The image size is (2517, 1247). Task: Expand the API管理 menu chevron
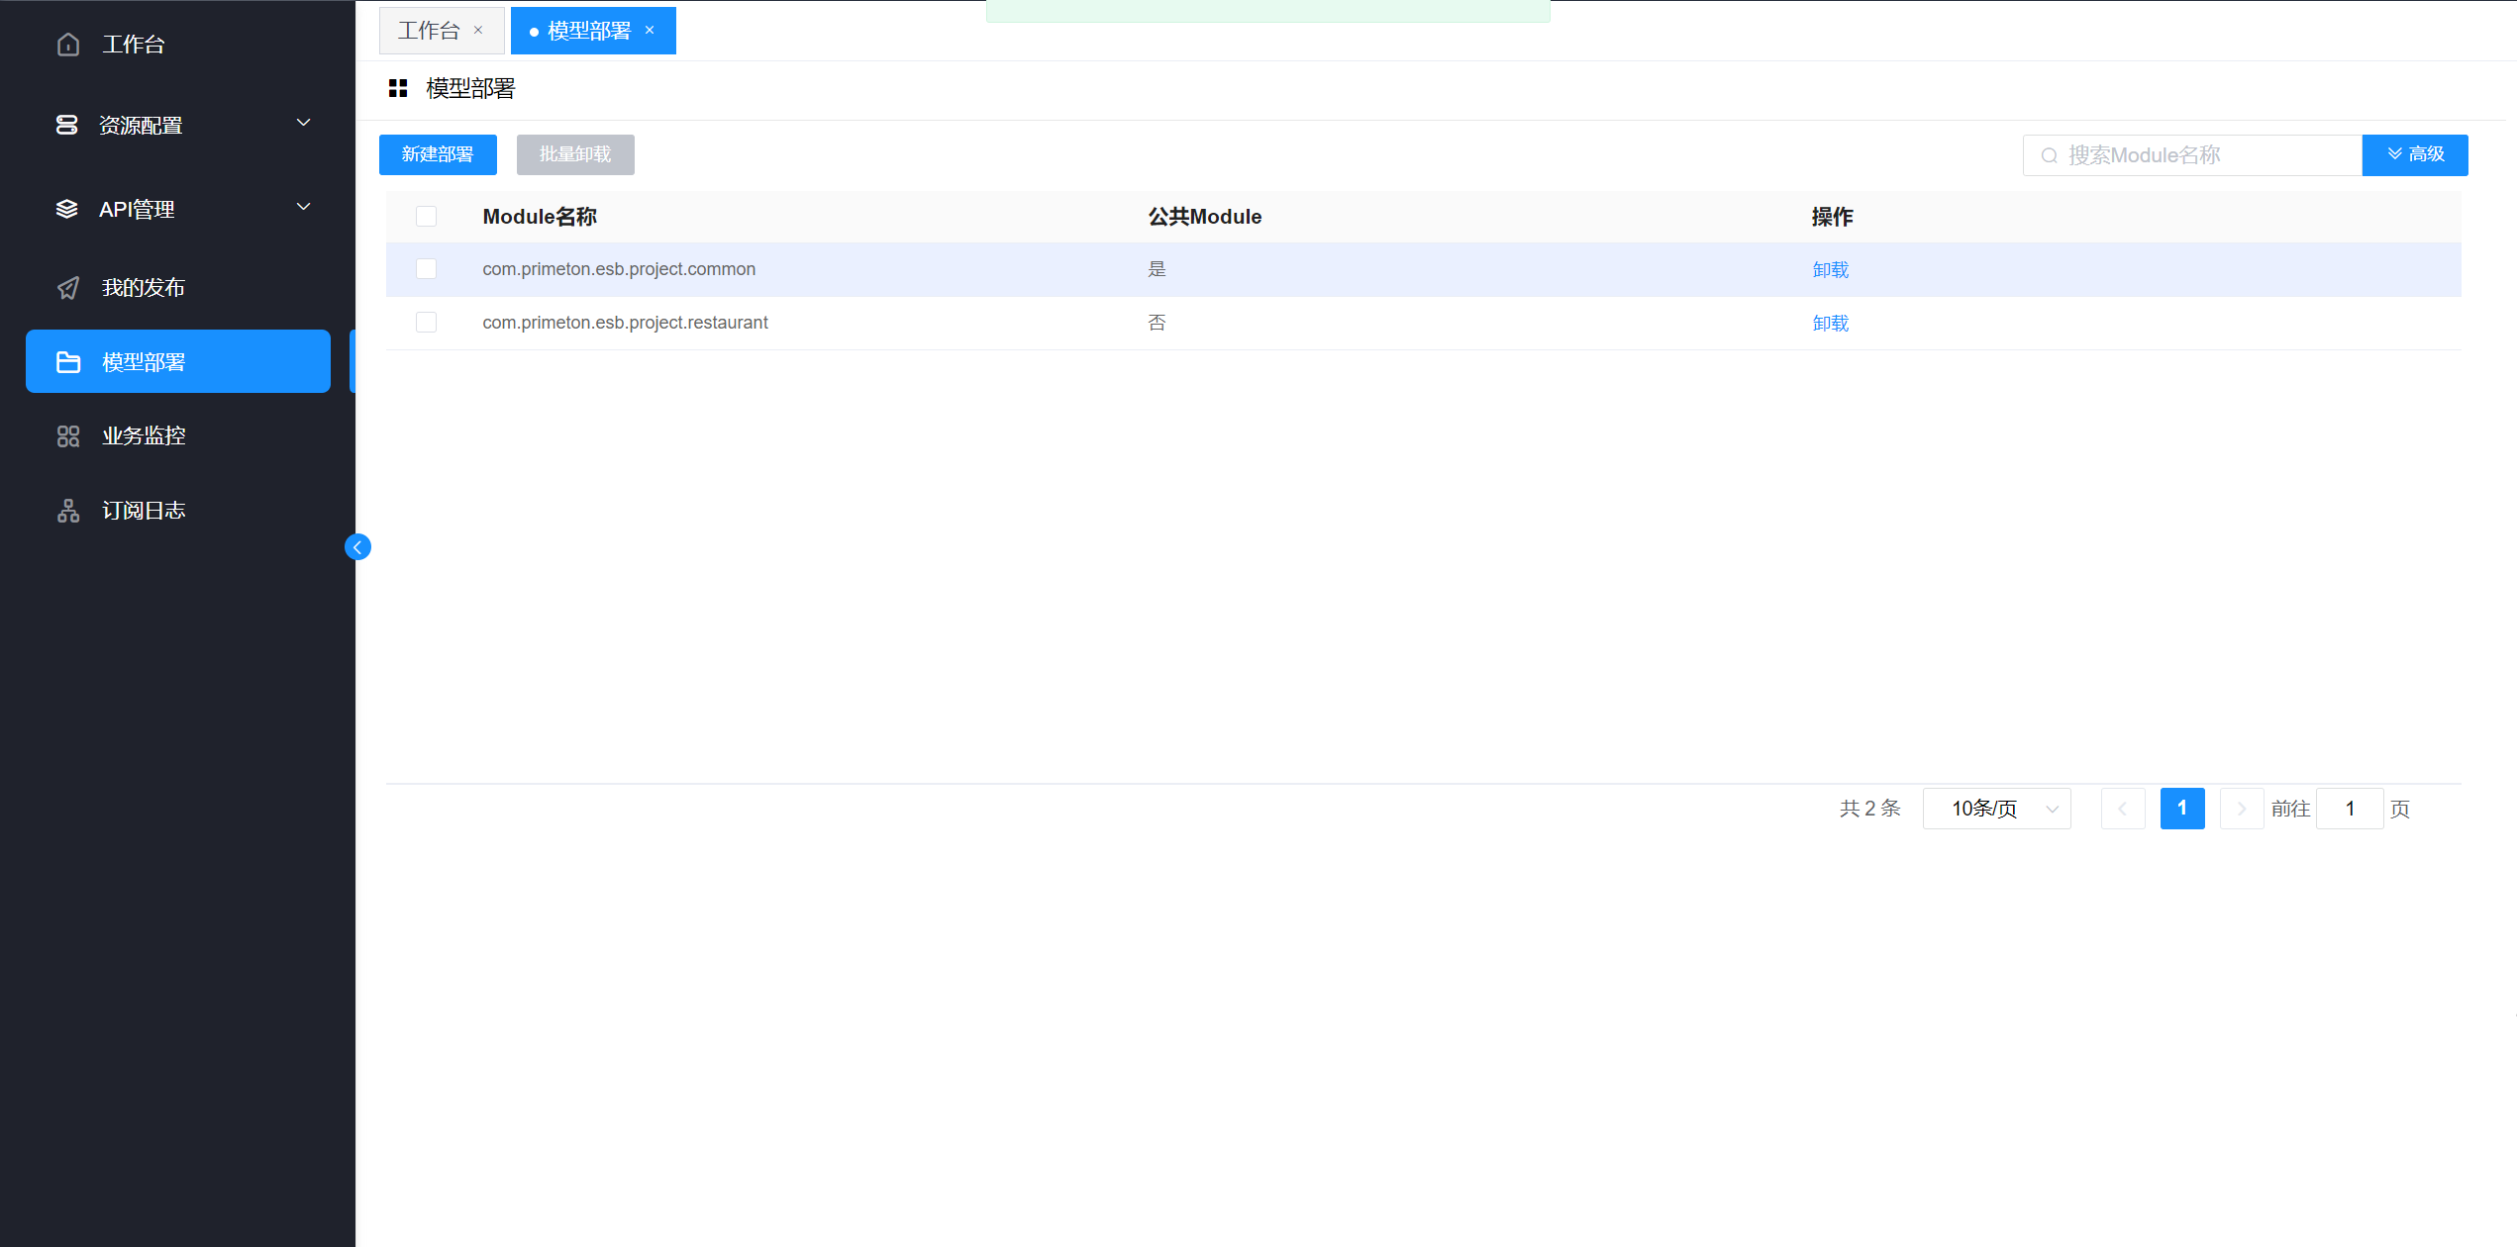pos(304,207)
